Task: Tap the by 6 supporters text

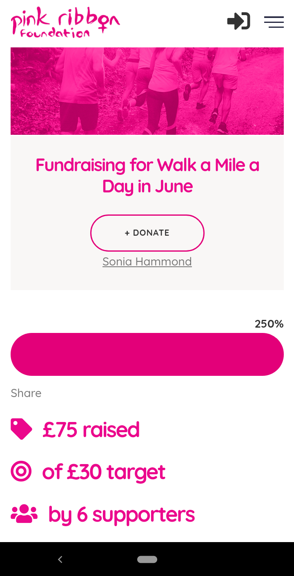Action: click(121, 515)
